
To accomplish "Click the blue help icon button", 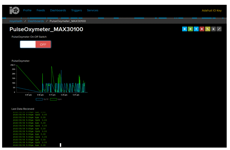I will click(x=184, y=29).
